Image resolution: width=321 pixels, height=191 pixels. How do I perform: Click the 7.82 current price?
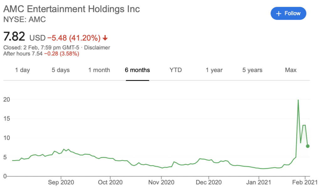coord(14,37)
